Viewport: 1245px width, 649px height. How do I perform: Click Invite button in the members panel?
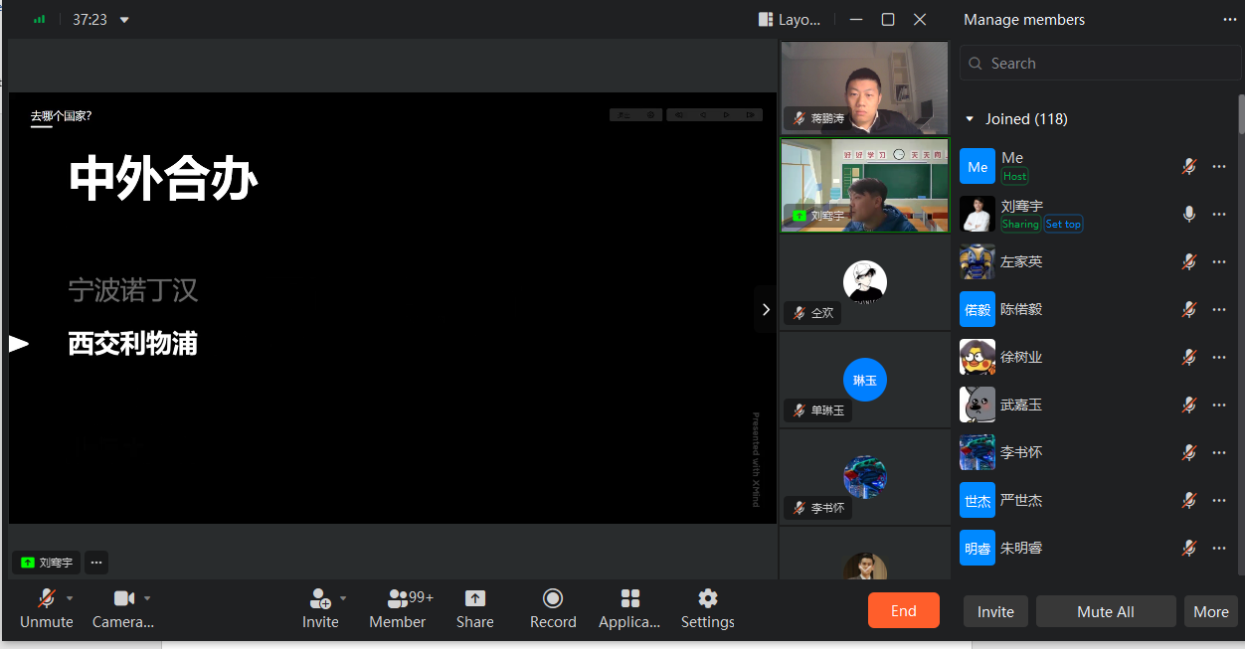[x=995, y=611]
